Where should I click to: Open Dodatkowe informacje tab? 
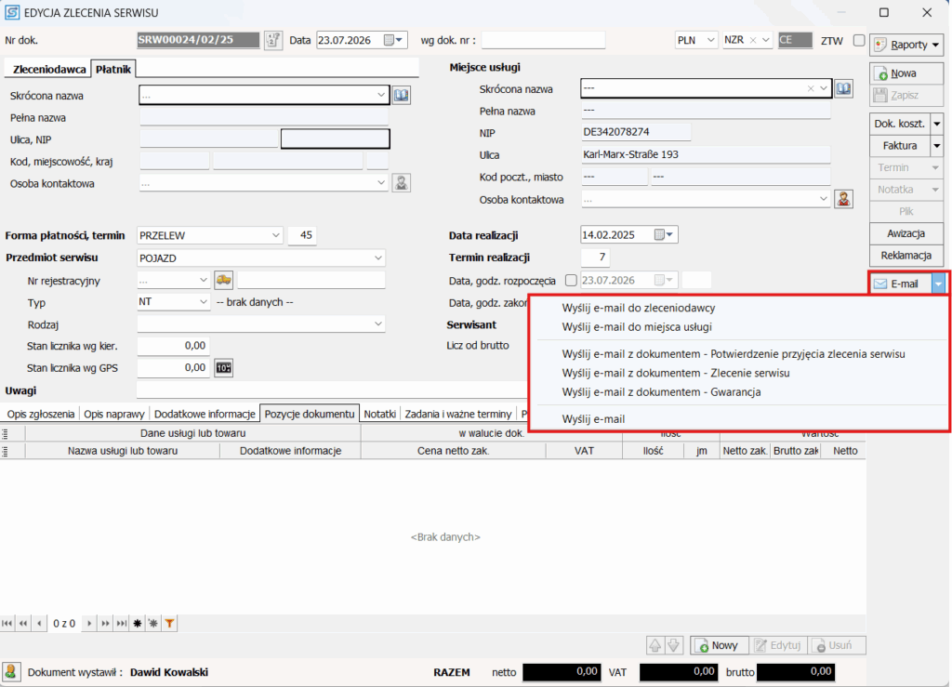(x=205, y=414)
